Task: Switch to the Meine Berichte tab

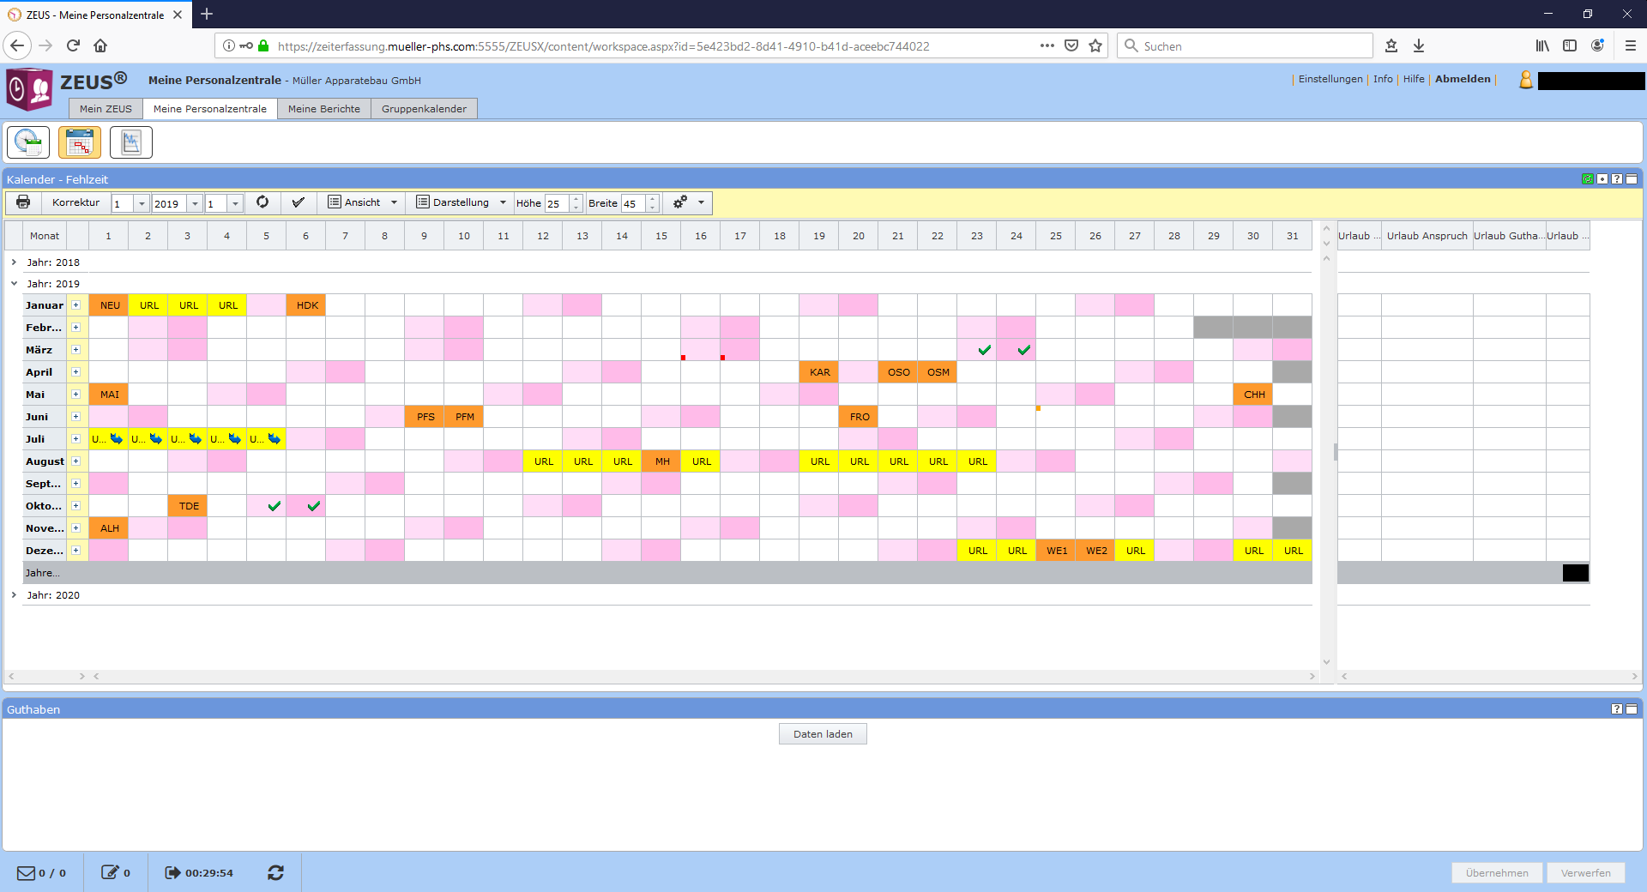Action: (x=323, y=109)
